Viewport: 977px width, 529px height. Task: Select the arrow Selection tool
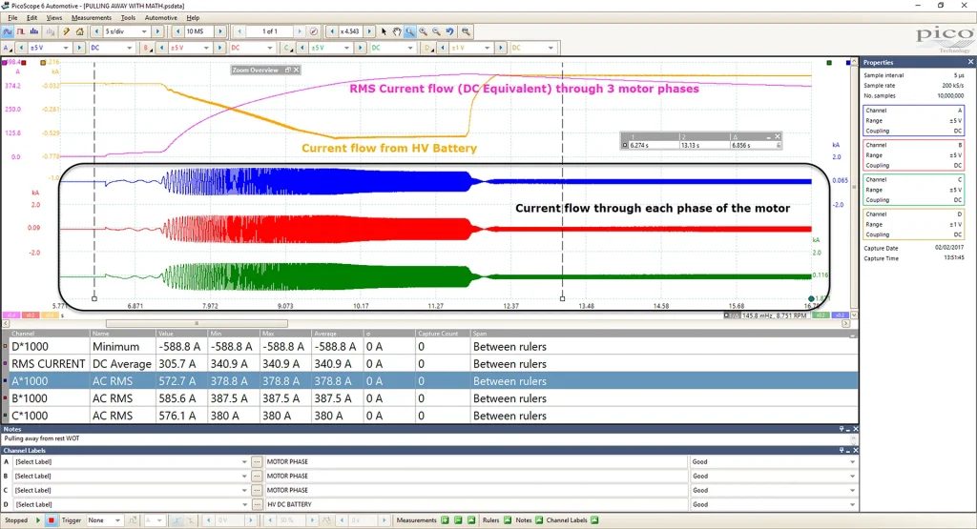click(x=384, y=31)
